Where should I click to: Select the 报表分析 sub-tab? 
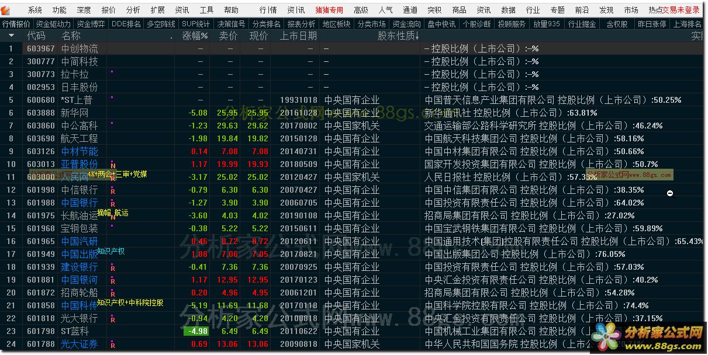pyautogui.click(x=302, y=24)
